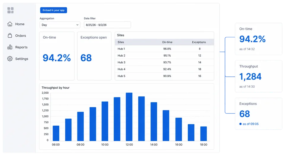Screen dimensions: 285x160
Task: Click the 90.9% on-time value
Action: click(x=167, y=76)
